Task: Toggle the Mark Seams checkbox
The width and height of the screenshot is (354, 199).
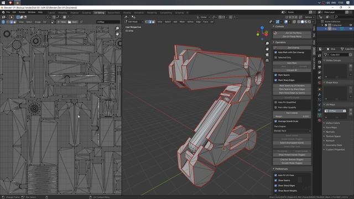Action: point(275,75)
